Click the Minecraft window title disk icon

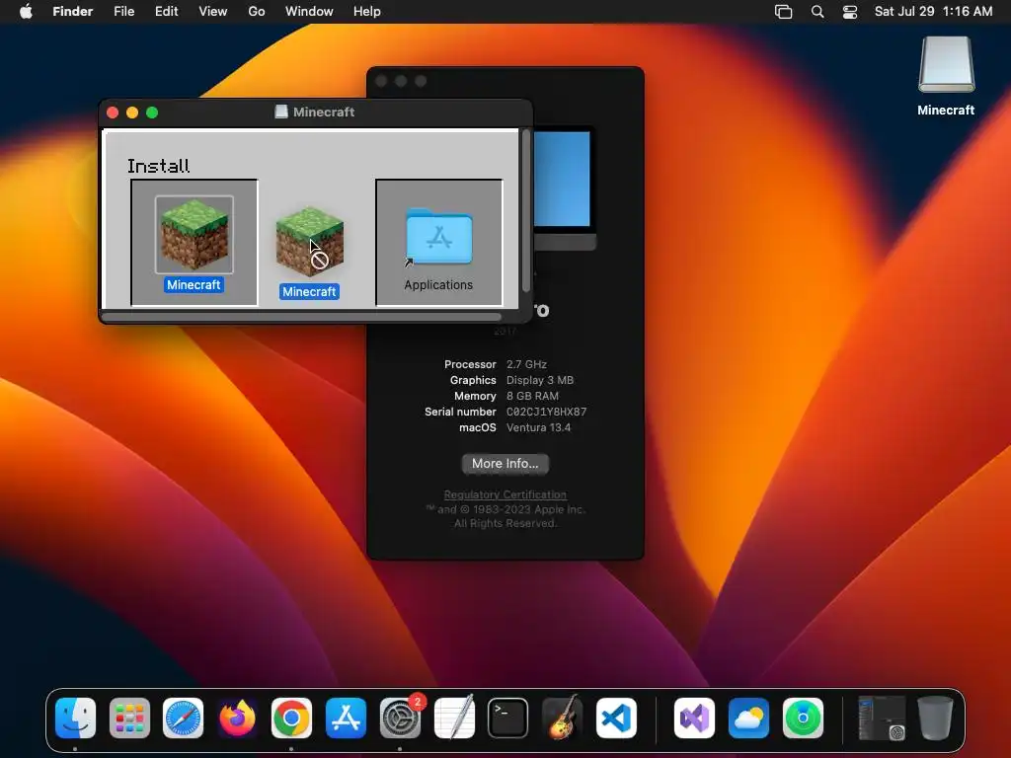click(281, 112)
